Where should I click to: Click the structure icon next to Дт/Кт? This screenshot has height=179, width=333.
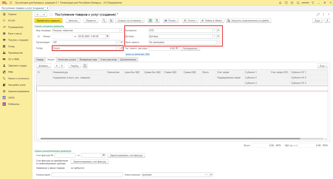coord(111,20)
